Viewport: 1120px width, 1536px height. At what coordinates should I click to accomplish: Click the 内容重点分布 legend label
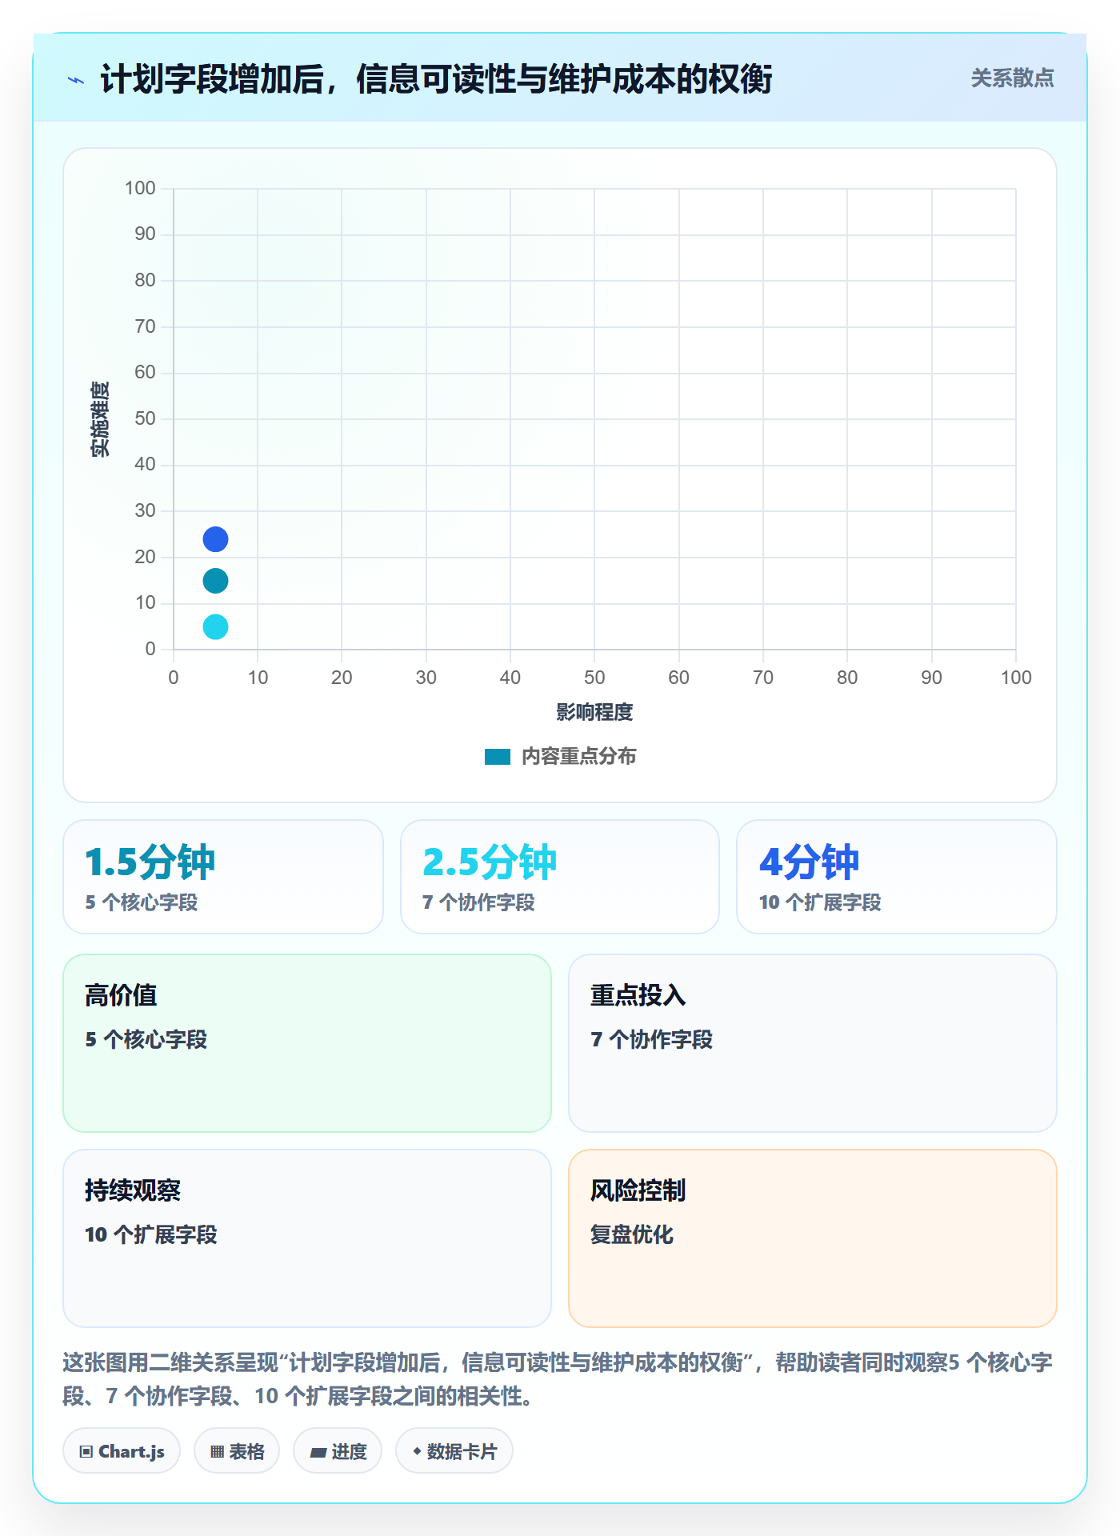point(578,757)
